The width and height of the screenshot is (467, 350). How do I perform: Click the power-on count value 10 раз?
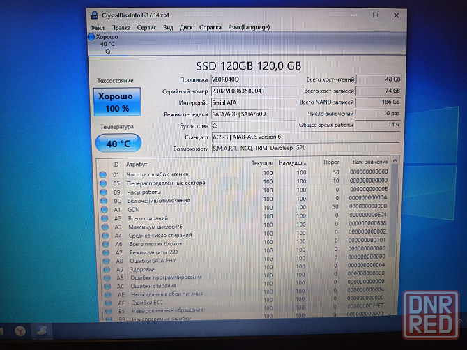tap(378, 114)
